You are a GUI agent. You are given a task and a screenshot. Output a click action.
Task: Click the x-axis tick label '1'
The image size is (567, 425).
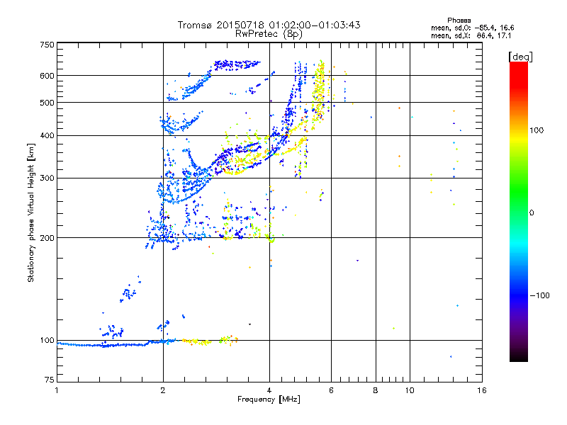(57, 390)
